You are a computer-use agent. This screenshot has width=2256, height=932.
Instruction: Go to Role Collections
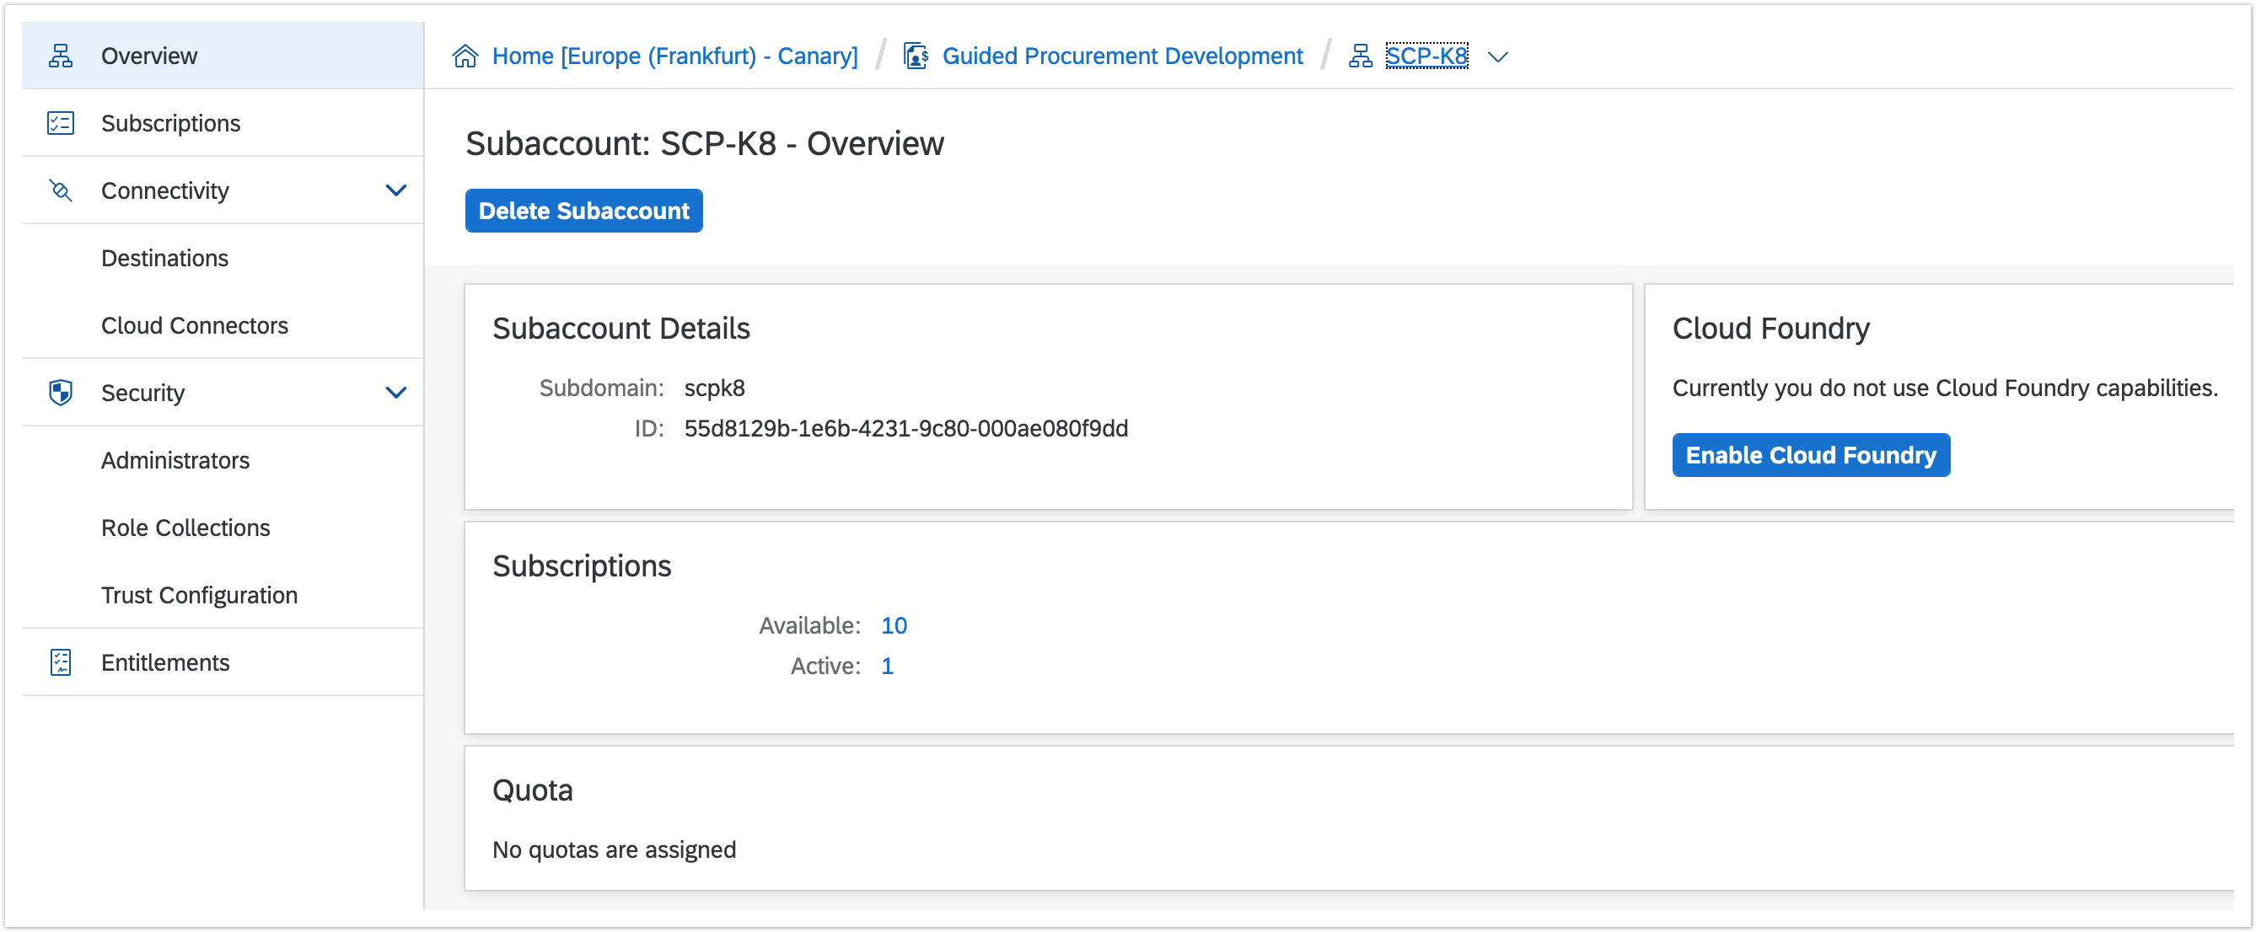pyautogui.click(x=185, y=528)
